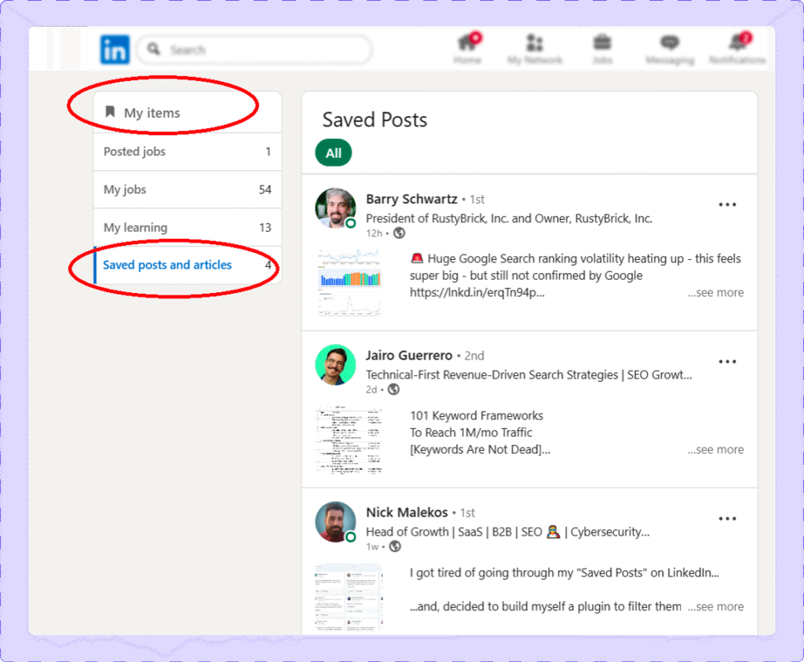View Notifications via the bell icon
This screenshot has width=804, height=662.
click(736, 46)
